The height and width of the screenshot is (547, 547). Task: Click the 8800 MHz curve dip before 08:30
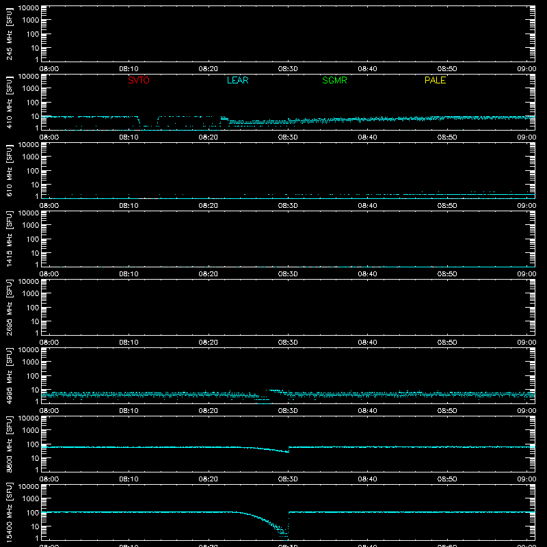[279, 451]
